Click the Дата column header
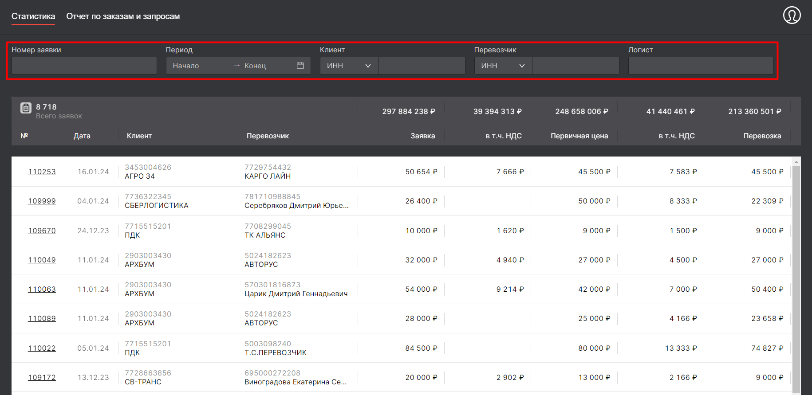This screenshot has width=812, height=395. tap(82, 136)
